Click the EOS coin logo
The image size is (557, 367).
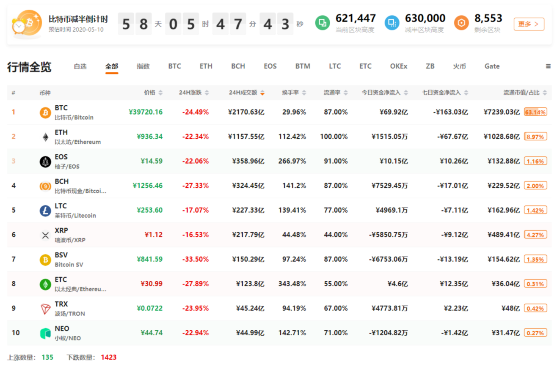(x=45, y=162)
